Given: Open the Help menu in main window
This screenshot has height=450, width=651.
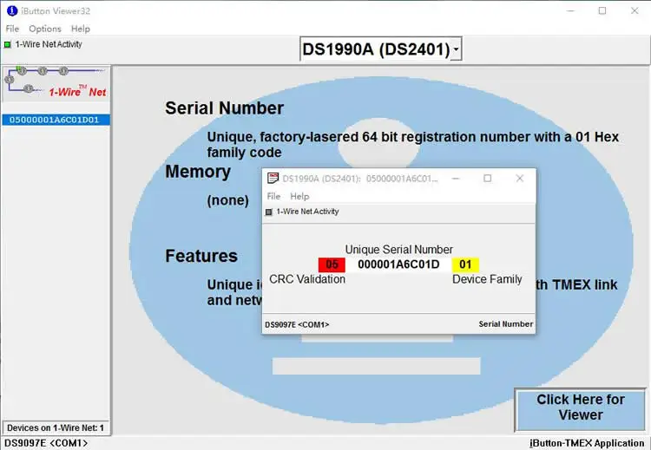Looking at the screenshot, I should [81, 29].
